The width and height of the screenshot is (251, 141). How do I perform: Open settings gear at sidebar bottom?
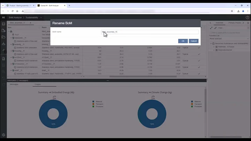pyautogui.click(x=3, y=135)
